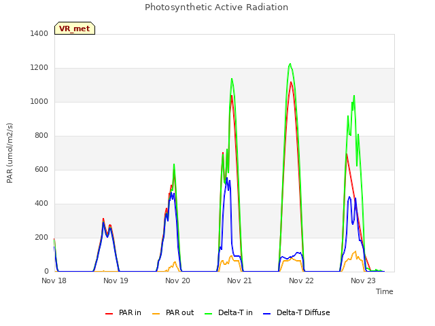
Task: Toggle the PAR in legend label
Action: coord(130,312)
